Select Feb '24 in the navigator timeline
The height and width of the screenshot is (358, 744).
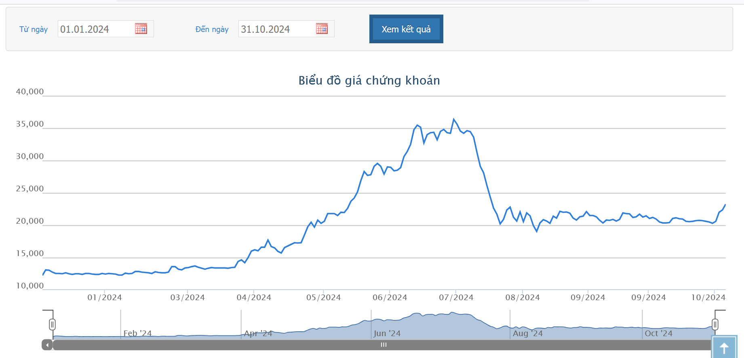(x=137, y=333)
